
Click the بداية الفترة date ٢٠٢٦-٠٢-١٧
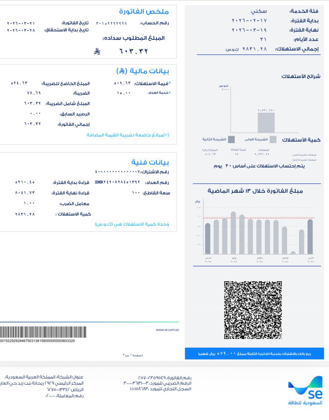249,21
